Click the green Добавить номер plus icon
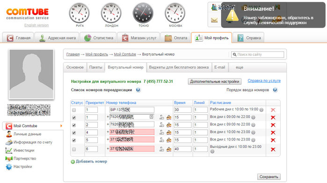The image size is (327, 183). tap(73, 162)
